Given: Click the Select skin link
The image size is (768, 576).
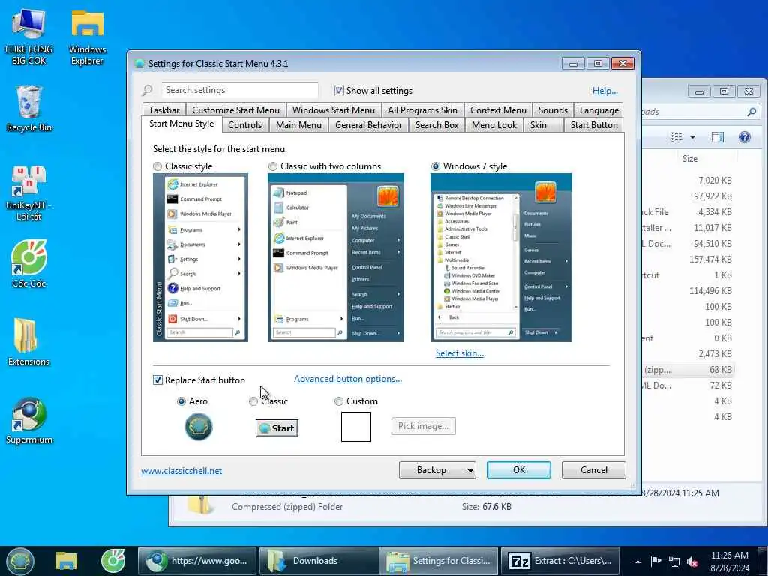Looking at the screenshot, I should [460, 353].
